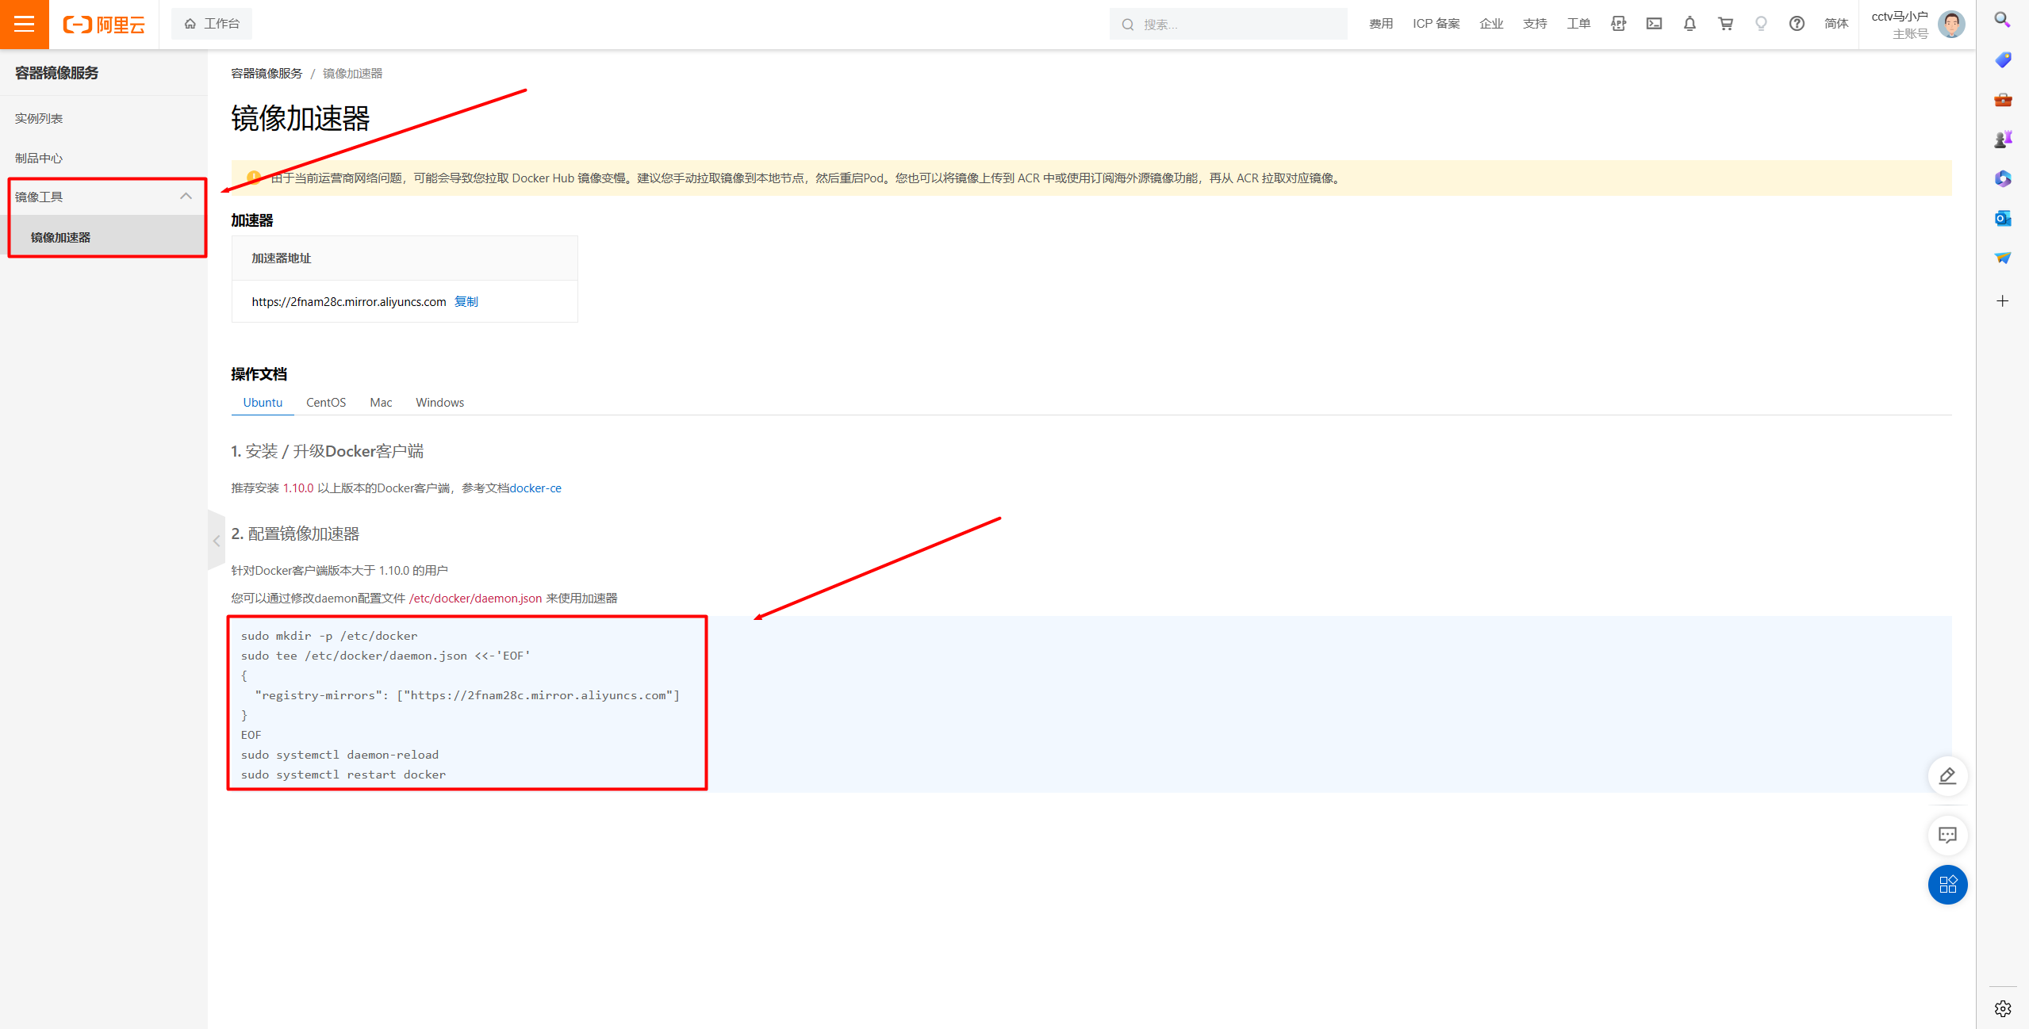This screenshot has height=1029, width=2029.
Task: Click the /etc/docker/daemon.json path text
Action: coord(475,598)
